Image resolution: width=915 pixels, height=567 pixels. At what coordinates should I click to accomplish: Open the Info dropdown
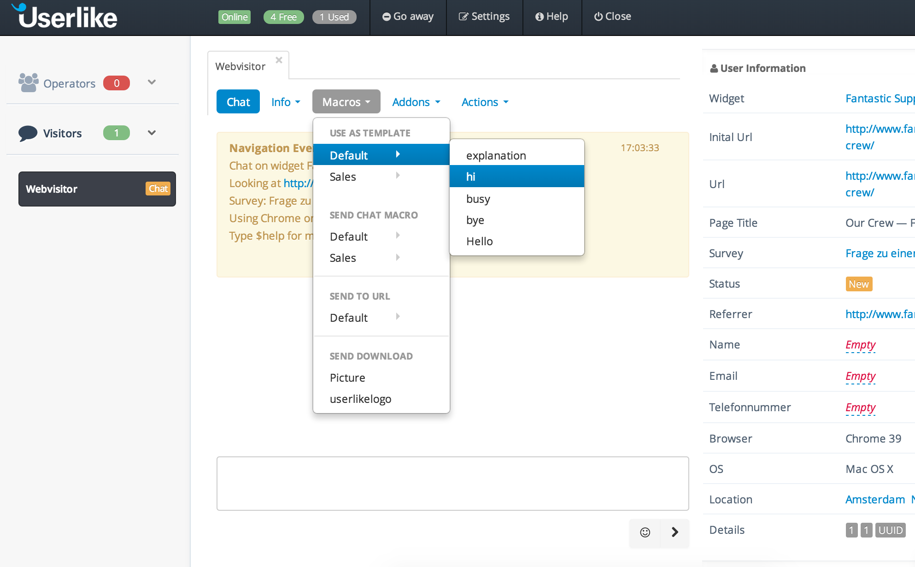[x=286, y=102]
